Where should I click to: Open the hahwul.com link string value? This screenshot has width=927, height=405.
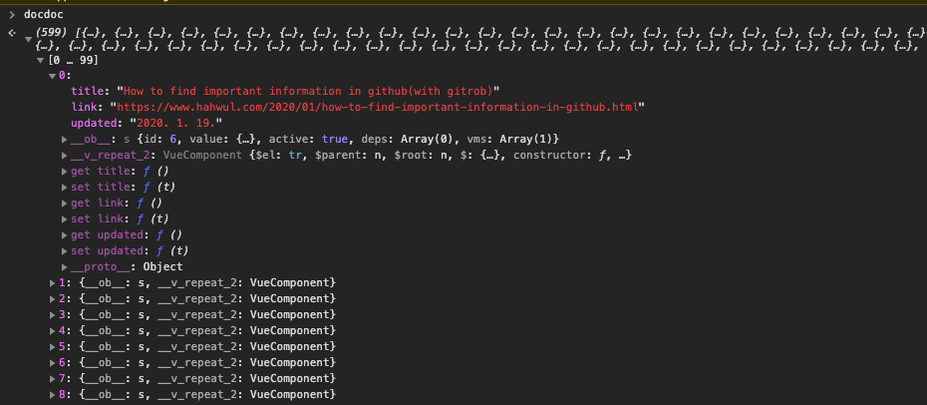pyautogui.click(x=378, y=108)
